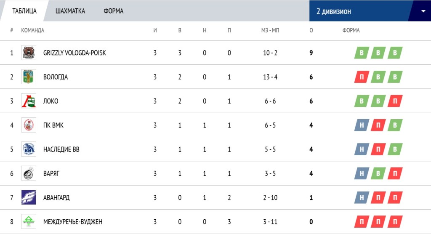Switch to the Форма tab
This screenshot has height=234, width=431.
tap(114, 11)
